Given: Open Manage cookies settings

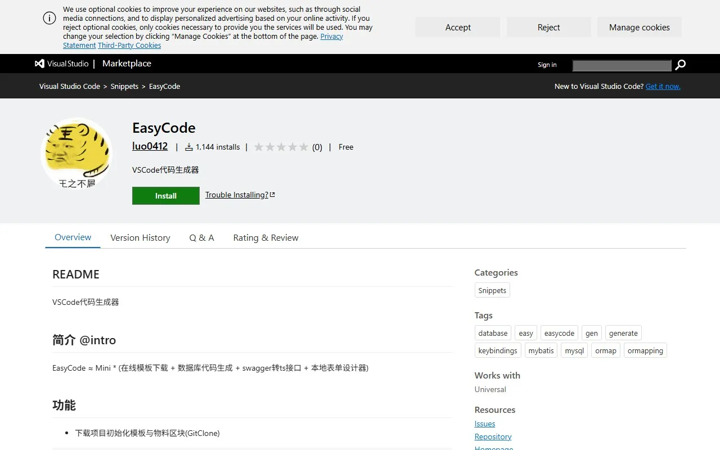Looking at the screenshot, I should pyautogui.click(x=639, y=27).
